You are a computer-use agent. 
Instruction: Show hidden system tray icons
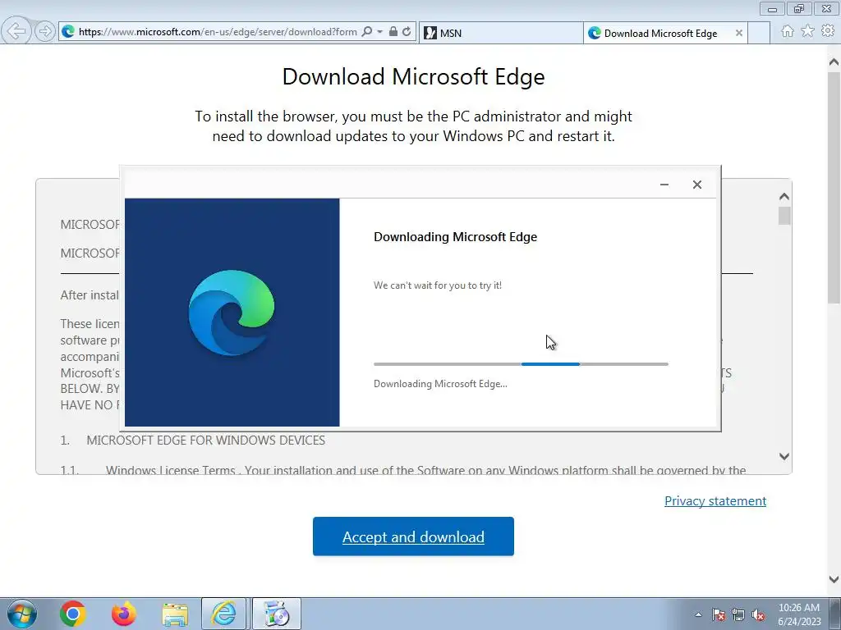(x=698, y=614)
